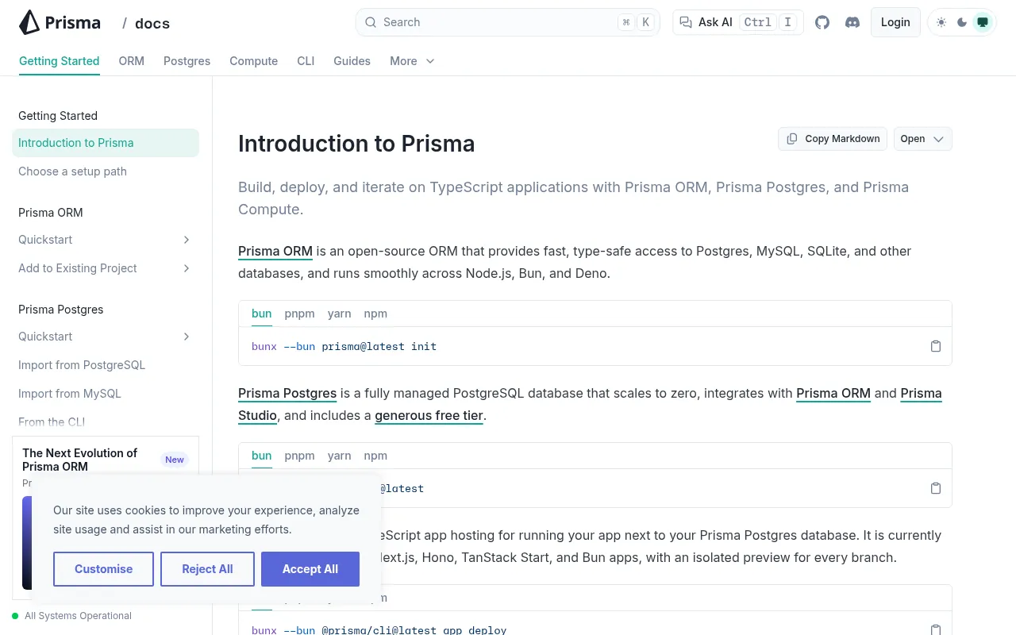Open the CLI tab
The width and height of the screenshot is (1016, 635).
pyautogui.click(x=306, y=61)
